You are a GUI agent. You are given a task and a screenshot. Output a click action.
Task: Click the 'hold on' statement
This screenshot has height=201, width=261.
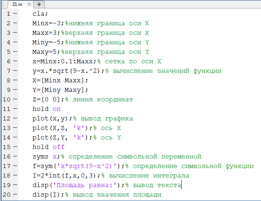click(46, 109)
